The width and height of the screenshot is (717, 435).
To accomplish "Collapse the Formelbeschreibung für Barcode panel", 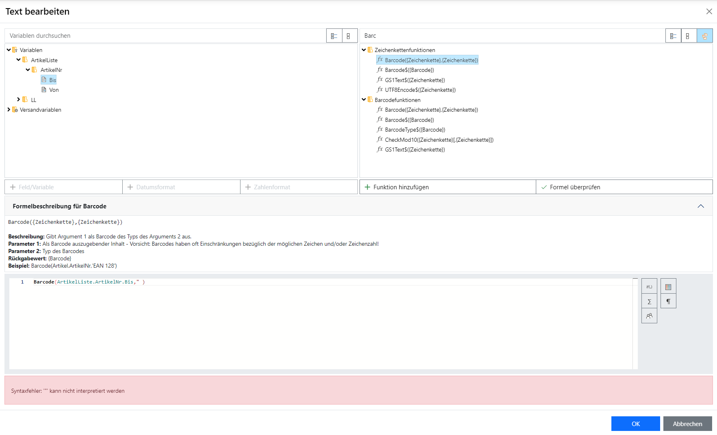I will (701, 206).
